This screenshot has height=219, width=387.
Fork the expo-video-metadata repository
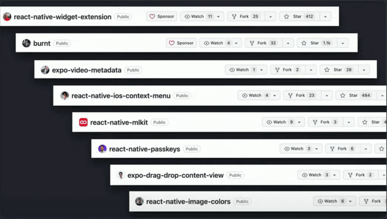click(287, 70)
